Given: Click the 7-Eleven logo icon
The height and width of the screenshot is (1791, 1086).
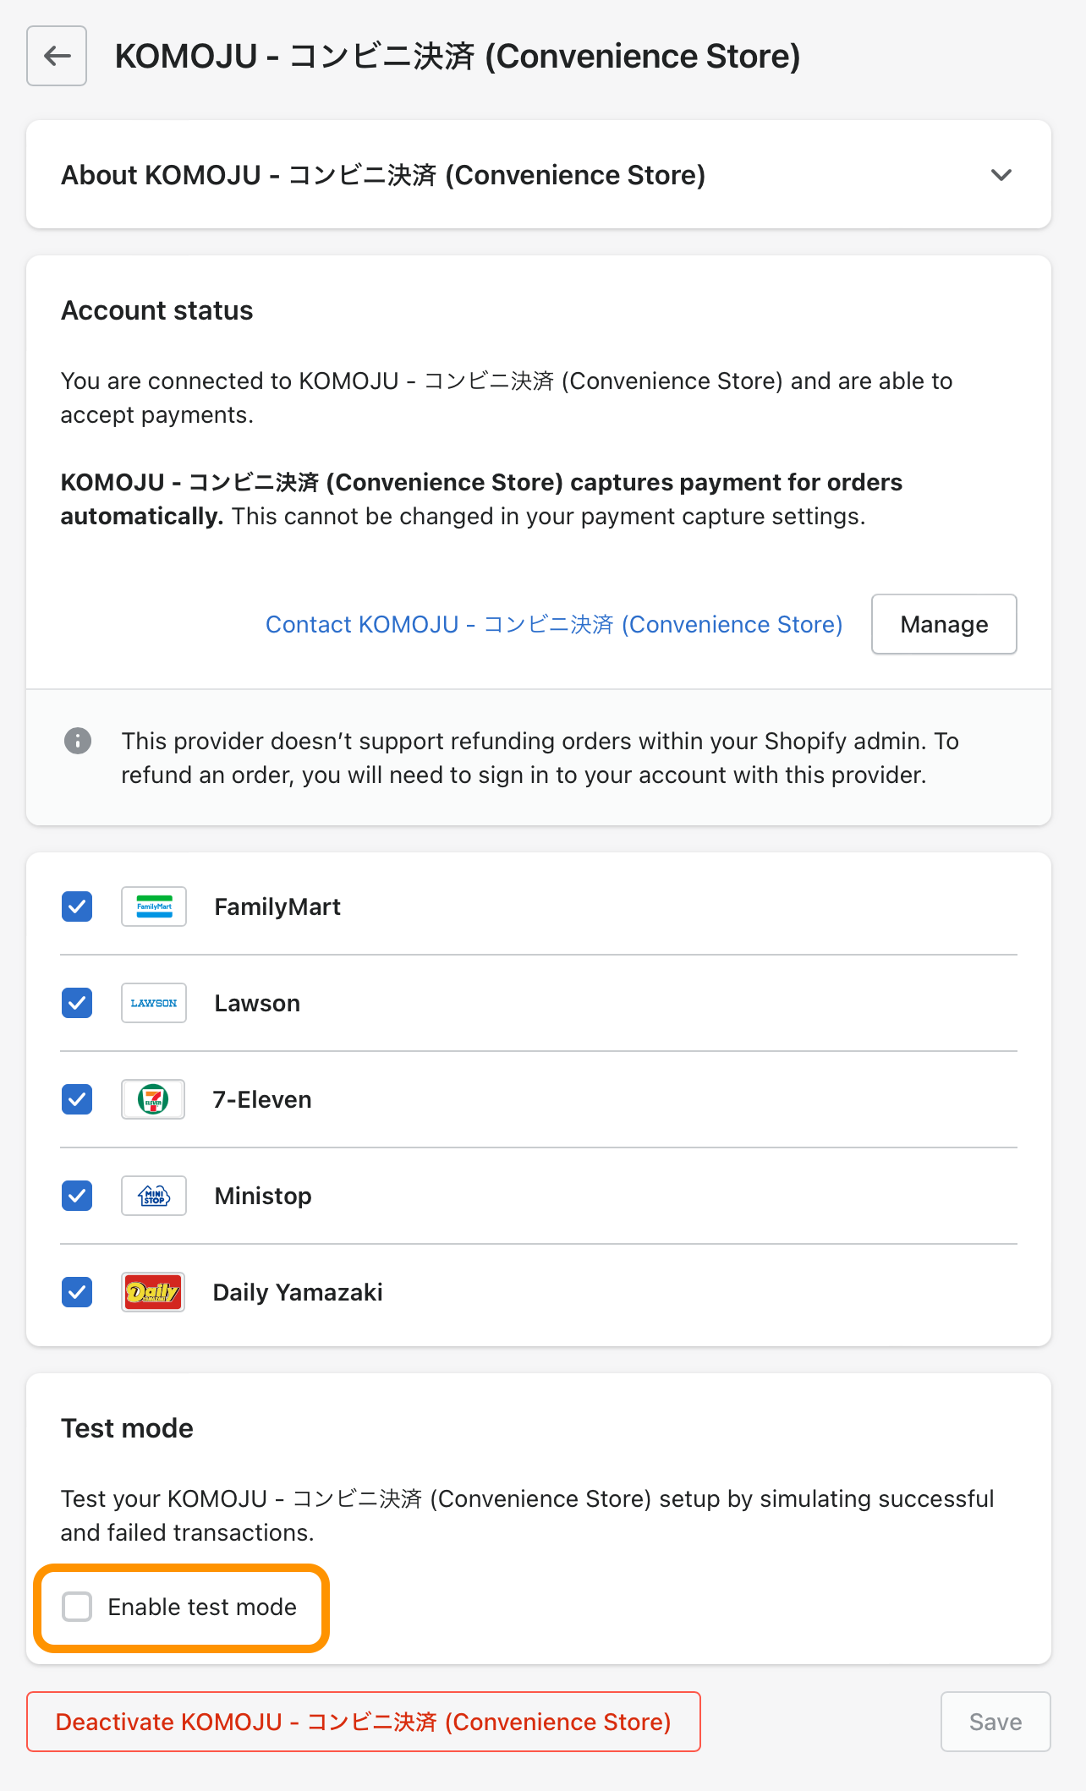Looking at the screenshot, I should [153, 1099].
